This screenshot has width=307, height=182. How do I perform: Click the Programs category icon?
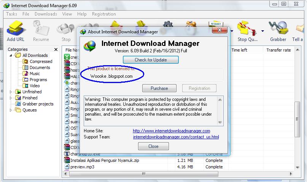pyautogui.click(x=25, y=80)
